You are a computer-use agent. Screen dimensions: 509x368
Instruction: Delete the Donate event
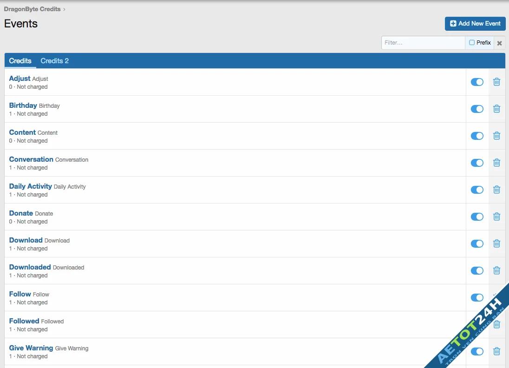pyautogui.click(x=496, y=217)
